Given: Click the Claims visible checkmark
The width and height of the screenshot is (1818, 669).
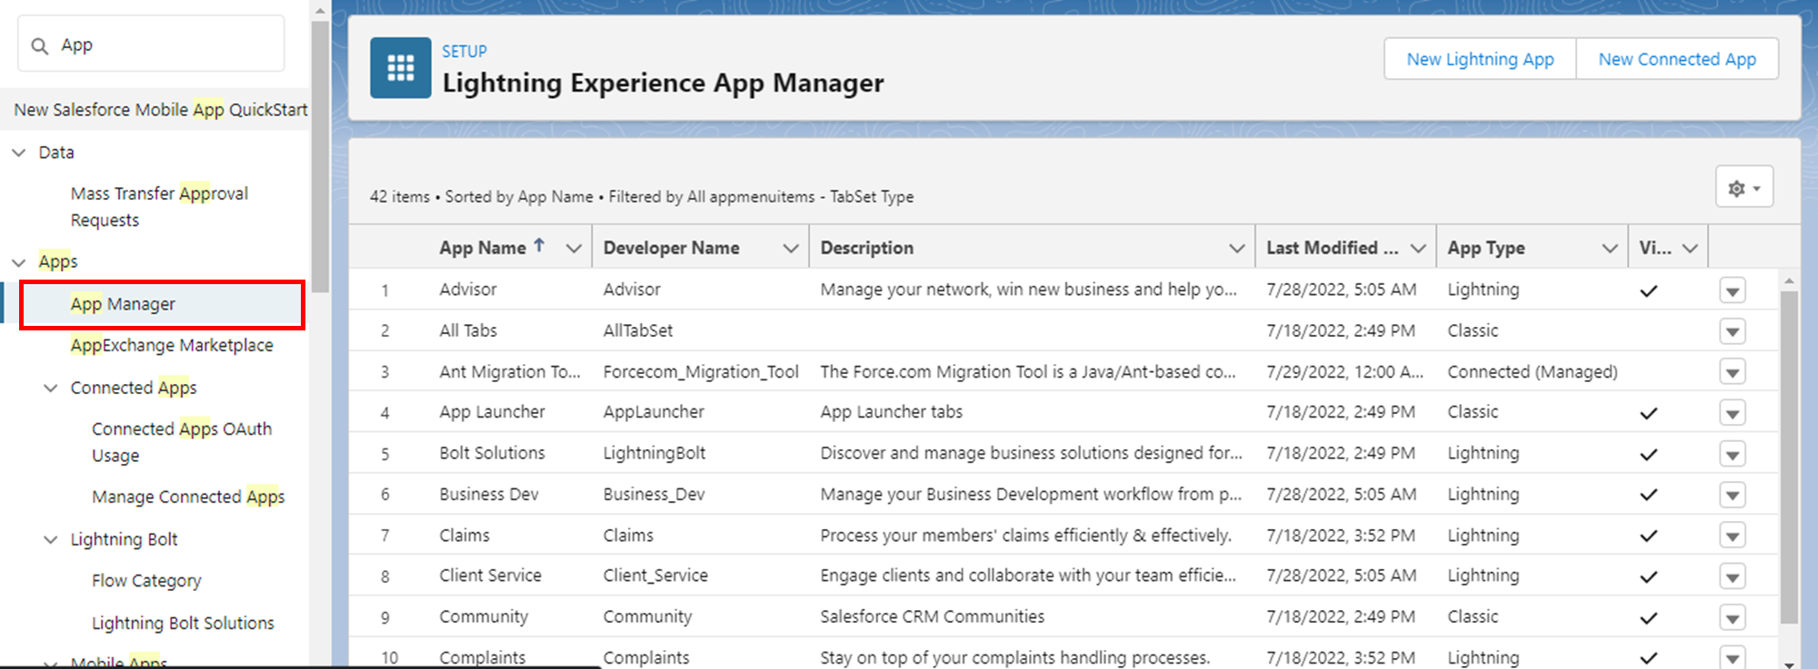Looking at the screenshot, I should 1648,536.
